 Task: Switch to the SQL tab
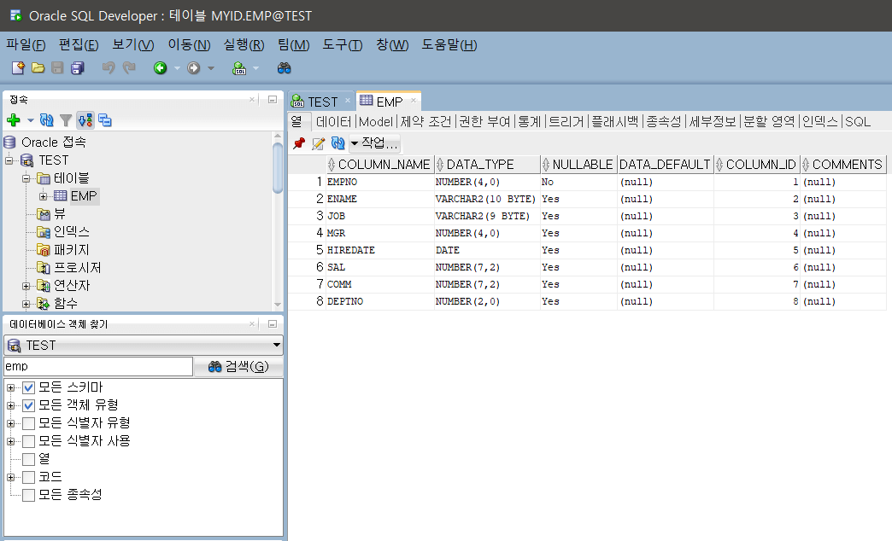(858, 122)
